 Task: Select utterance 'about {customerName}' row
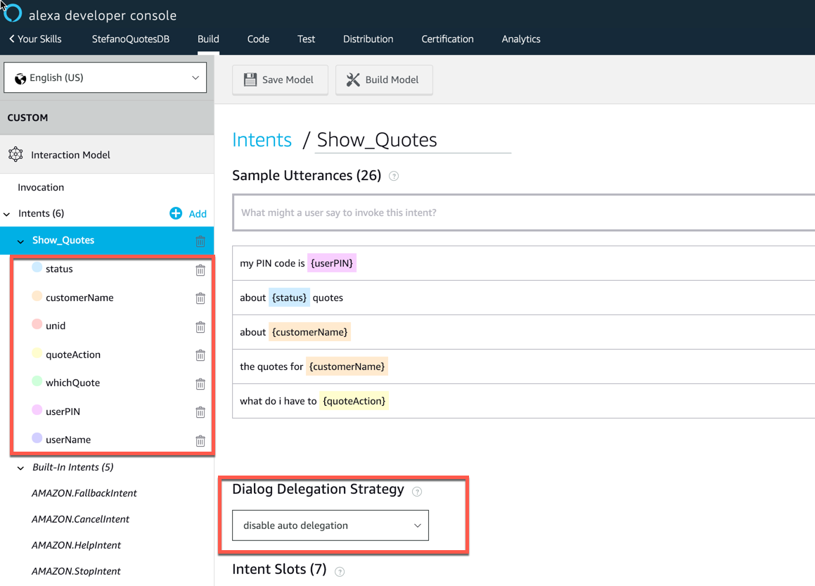coord(524,332)
